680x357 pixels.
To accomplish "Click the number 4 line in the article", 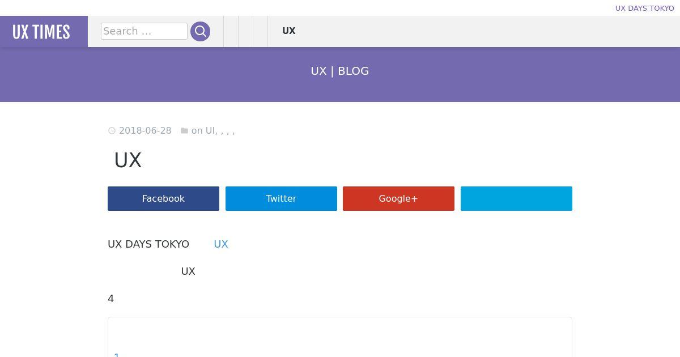I will [111, 299].
